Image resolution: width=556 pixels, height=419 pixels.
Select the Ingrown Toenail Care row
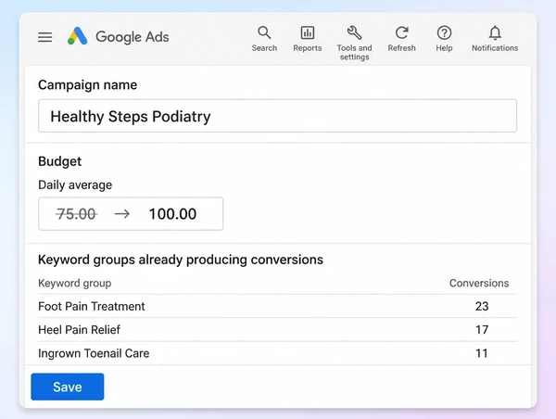(x=277, y=353)
